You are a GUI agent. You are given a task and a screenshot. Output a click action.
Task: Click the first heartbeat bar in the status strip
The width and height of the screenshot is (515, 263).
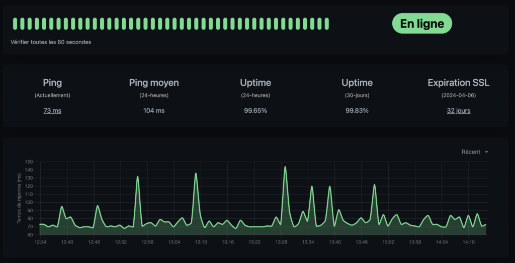pos(15,24)
